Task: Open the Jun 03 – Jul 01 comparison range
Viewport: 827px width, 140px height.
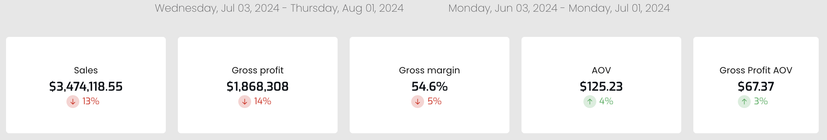Action: (559, 8)
